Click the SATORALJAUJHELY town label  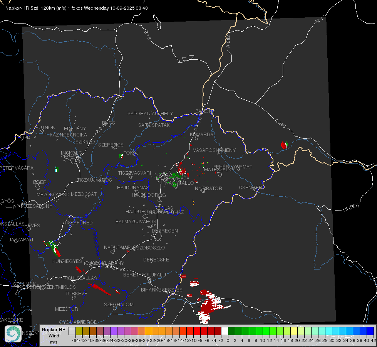coord(150,113)
